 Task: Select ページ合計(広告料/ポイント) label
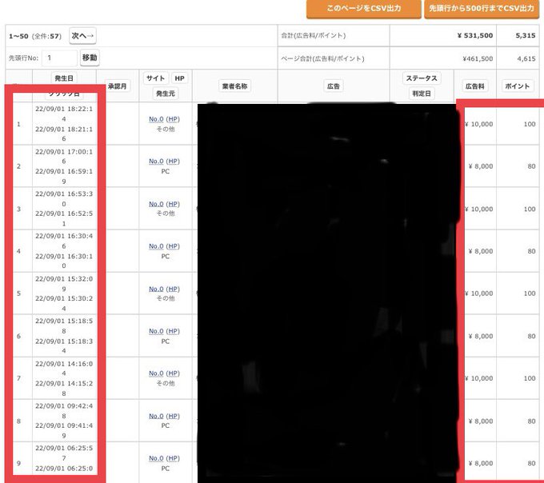tap(322, 58)
